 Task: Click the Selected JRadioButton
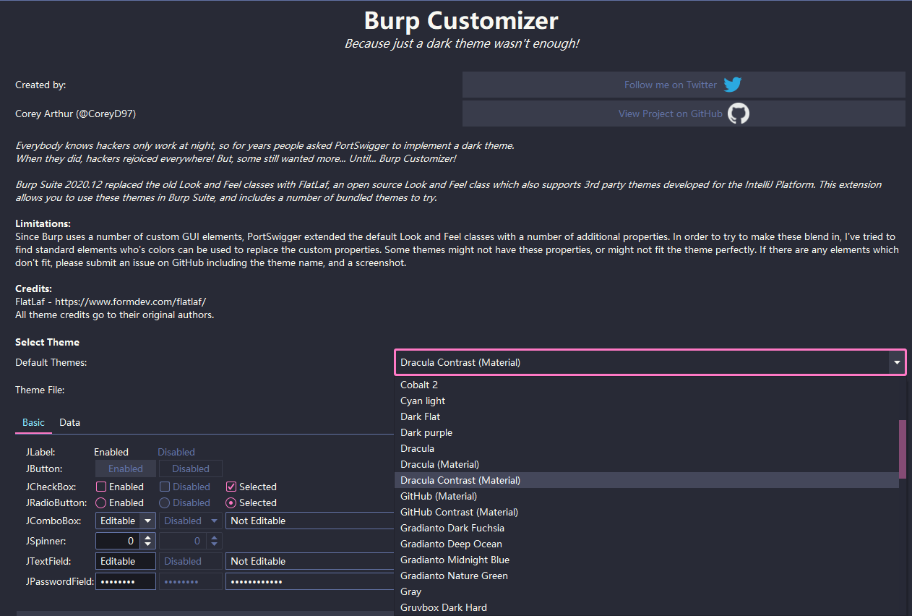(233, 502)
